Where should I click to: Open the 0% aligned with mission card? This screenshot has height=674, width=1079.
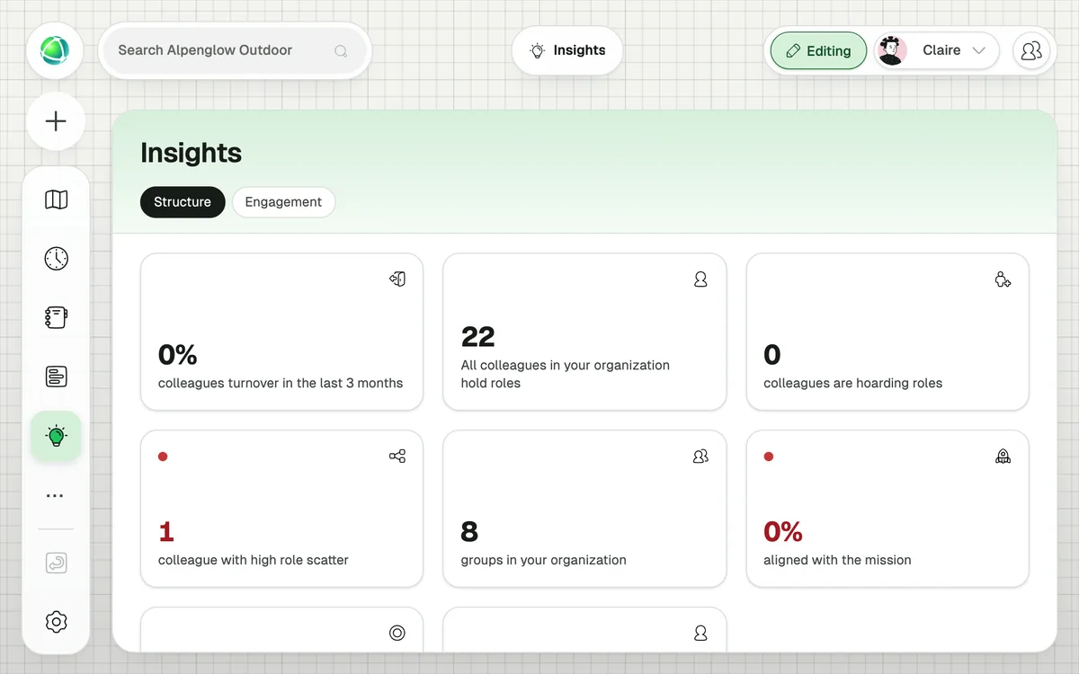(887, 509)
